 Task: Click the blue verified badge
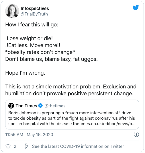point(40,106)
